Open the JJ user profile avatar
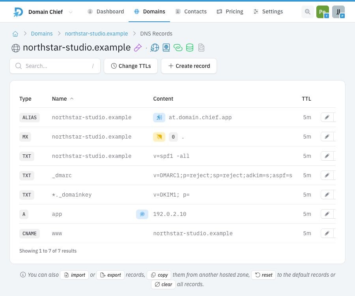The height and width of the screenshot is (296, 355). (338, 12)
